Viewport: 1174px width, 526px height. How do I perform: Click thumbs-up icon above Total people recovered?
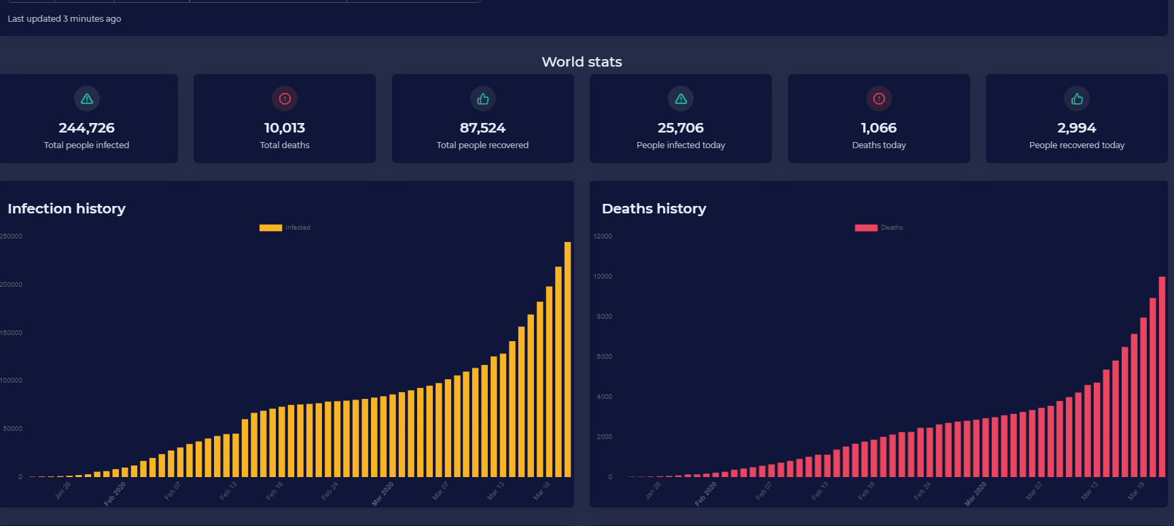[483, 99]
